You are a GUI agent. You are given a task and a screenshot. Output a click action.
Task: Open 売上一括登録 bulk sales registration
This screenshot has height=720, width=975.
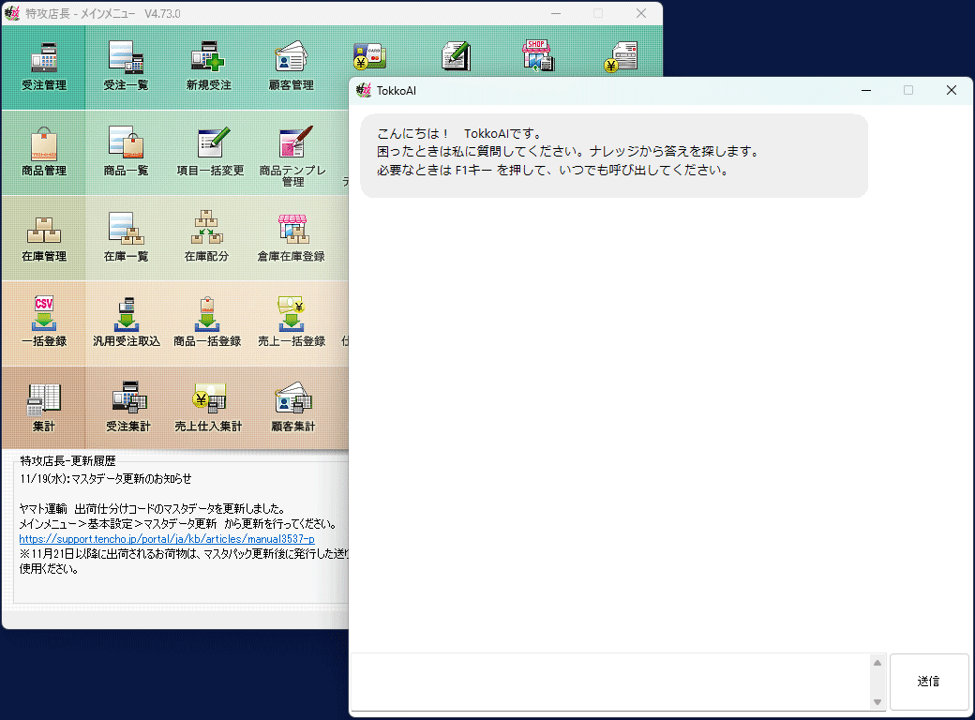click(x=292, y=322)
